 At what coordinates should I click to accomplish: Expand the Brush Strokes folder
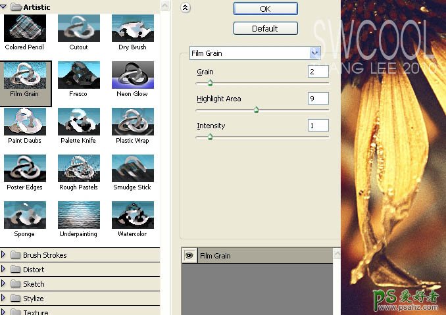[x=5, y=255]
